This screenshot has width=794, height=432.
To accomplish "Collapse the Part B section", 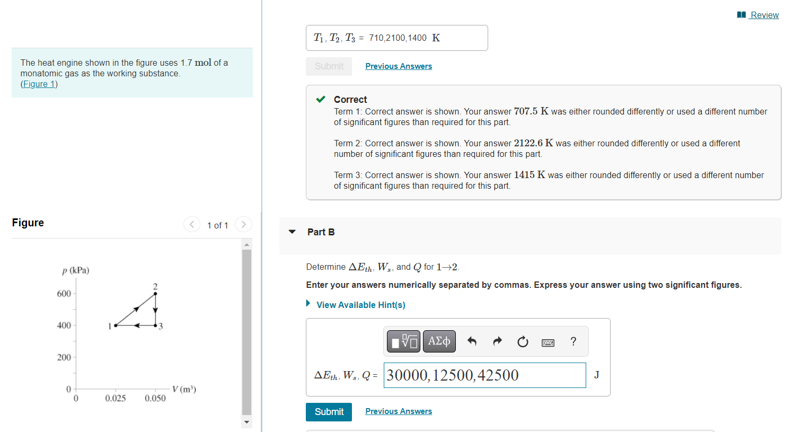I will [x=292, y=232].
